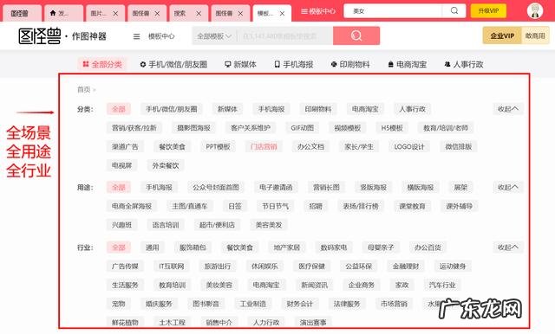Click the template search input box
The height and width of the screenshot is (334, 555).
point(285,36)
